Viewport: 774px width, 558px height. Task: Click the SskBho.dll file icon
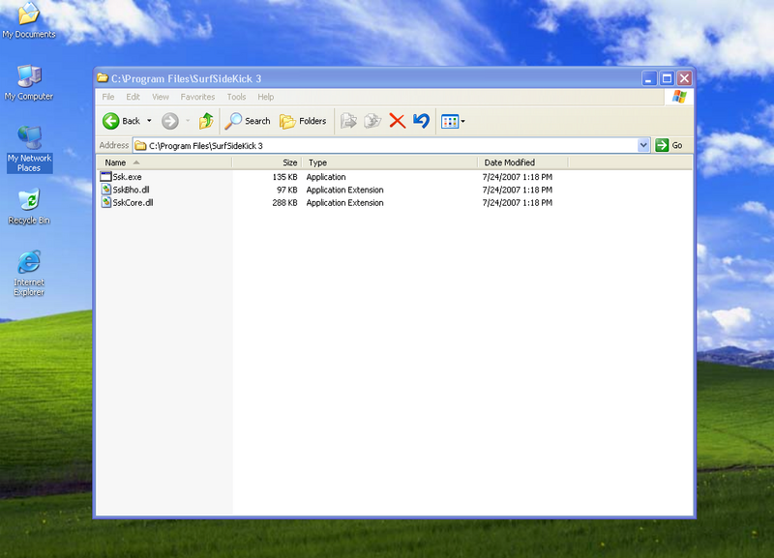point(106,190)
